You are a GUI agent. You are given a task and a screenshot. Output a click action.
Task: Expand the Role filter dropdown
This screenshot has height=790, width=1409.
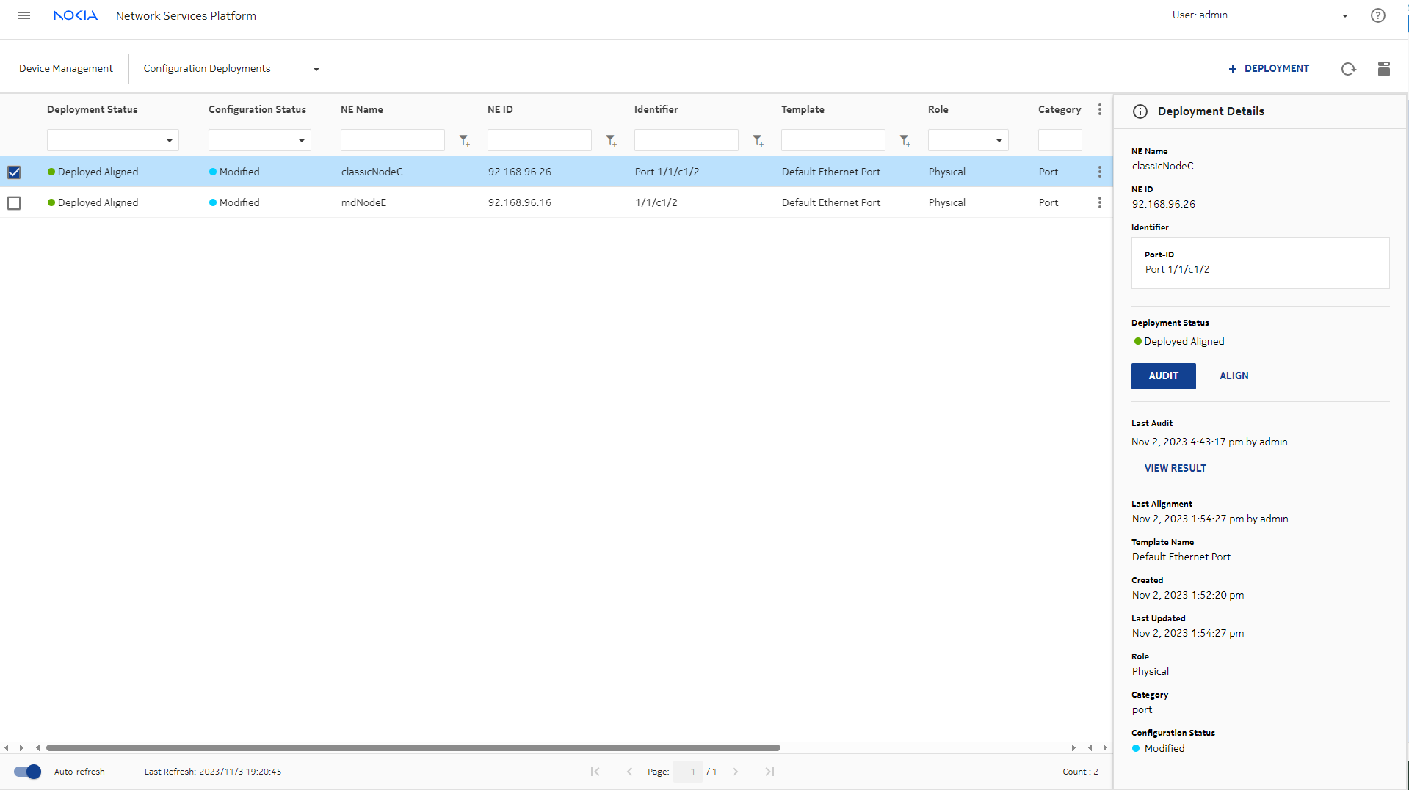pos(999,141)
